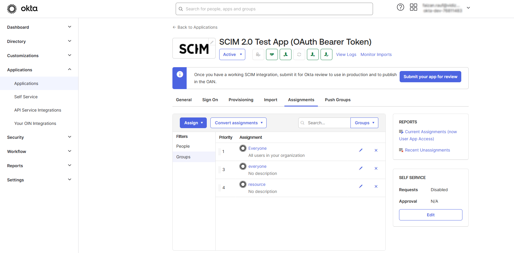Open the Convert assignments dropdown
This screenshot has width=514, height=253.
[x=238, y=123]
